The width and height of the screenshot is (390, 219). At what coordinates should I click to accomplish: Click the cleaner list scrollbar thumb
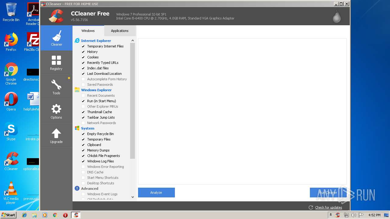coord(133,101)
